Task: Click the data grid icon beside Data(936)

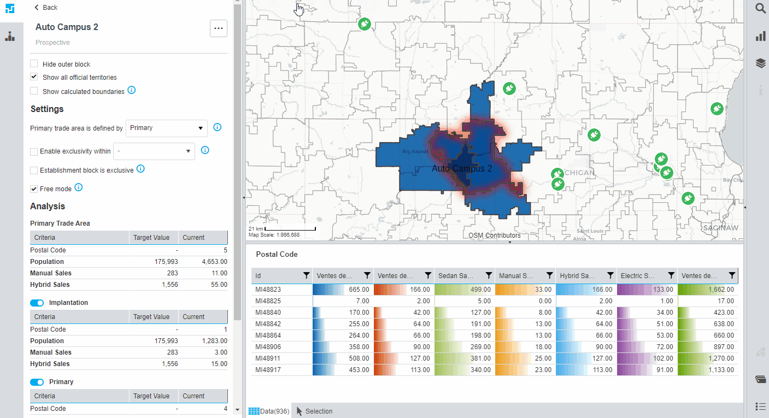Action: click(254, 411)
